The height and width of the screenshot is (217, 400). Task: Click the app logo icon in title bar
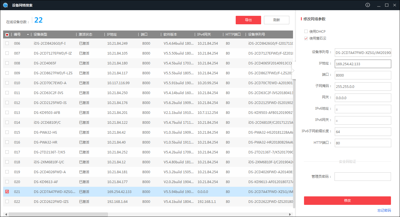pos(5,5)
